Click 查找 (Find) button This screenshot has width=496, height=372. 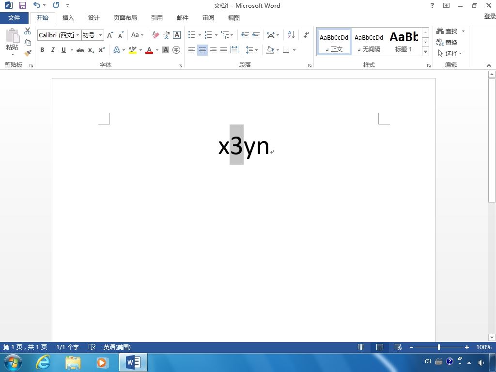coord(447,31)
